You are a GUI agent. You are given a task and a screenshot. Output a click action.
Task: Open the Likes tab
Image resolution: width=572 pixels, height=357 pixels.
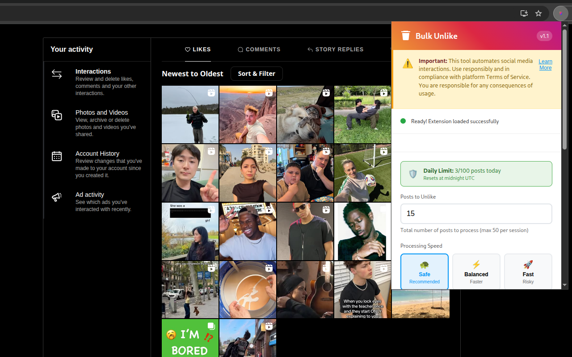(198, 50)
